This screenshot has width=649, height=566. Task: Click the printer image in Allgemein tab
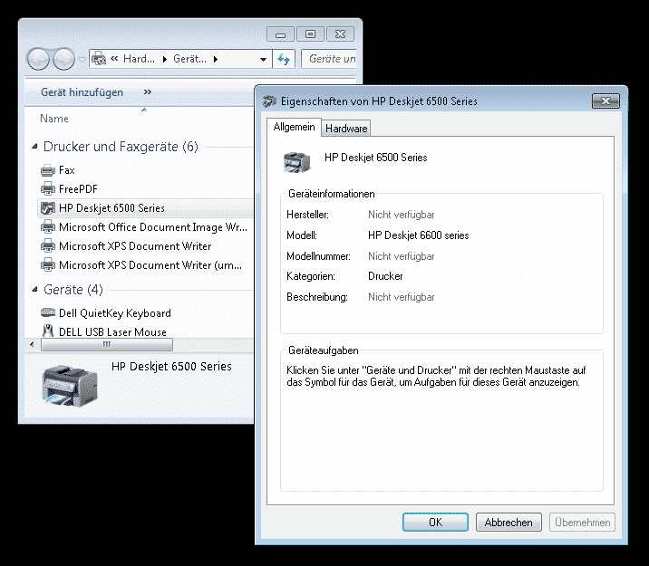296,162
